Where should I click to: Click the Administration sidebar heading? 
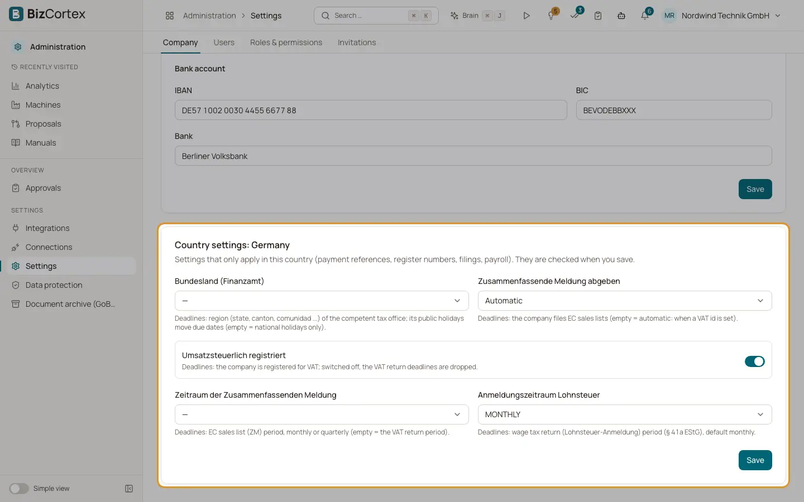pyautogui.click(x=58, y=47)
